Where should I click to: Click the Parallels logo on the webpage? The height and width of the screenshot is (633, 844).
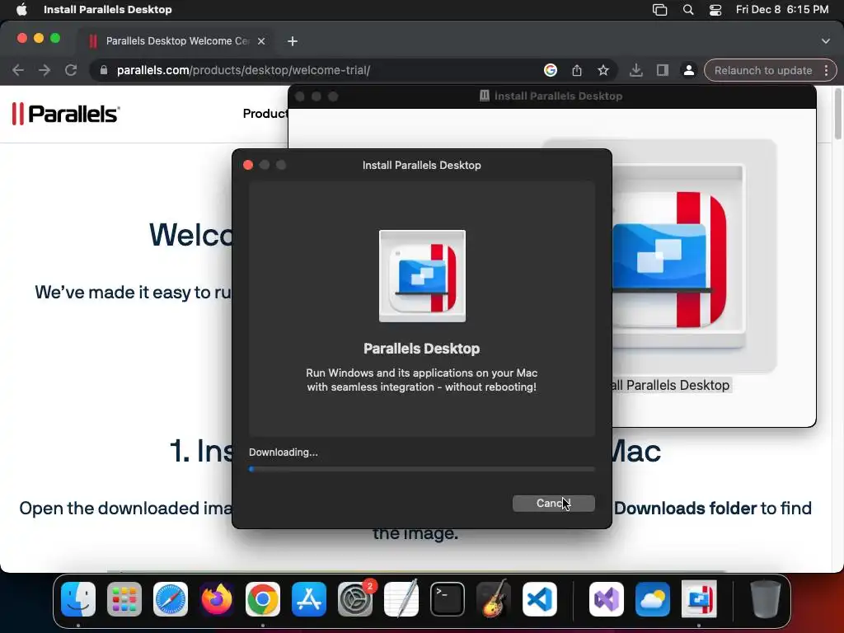[x=66, y=114]
